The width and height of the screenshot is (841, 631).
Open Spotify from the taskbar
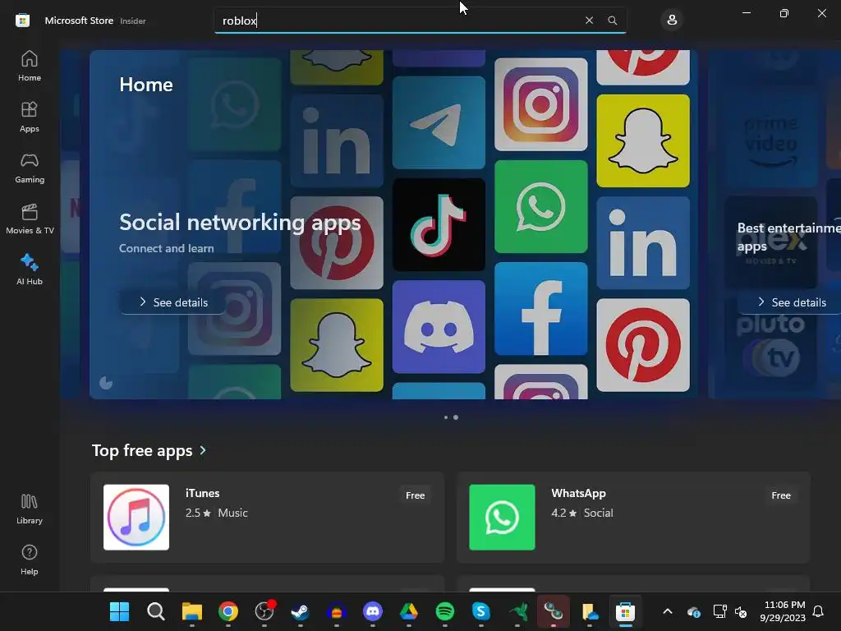(444, 611)
